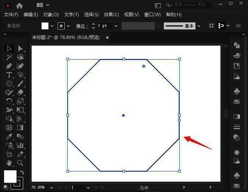Viewport: 248px width, 192px height.
Task: Open the arrange documents dropdown arrow
Action: [47, 5]
